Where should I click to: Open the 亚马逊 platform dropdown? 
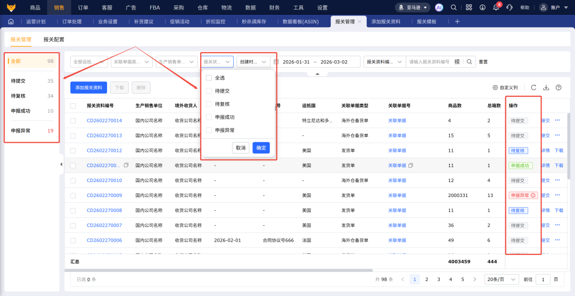pyautogui.click(x=413, y=7)
